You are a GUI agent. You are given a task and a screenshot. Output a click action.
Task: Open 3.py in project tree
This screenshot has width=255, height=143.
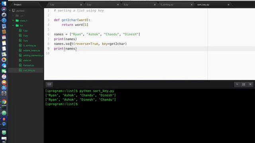pyautogui.click(x=25, y=41)
